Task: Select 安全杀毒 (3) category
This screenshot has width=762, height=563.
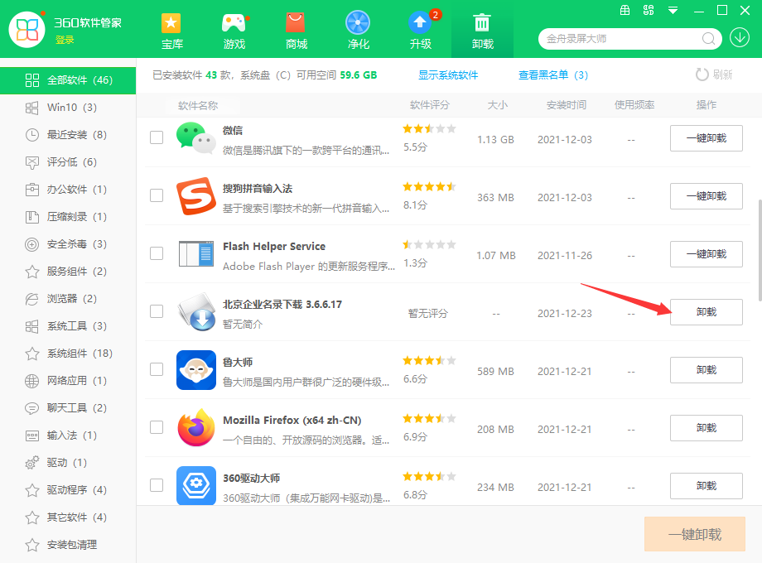Action: coord(68,244)
